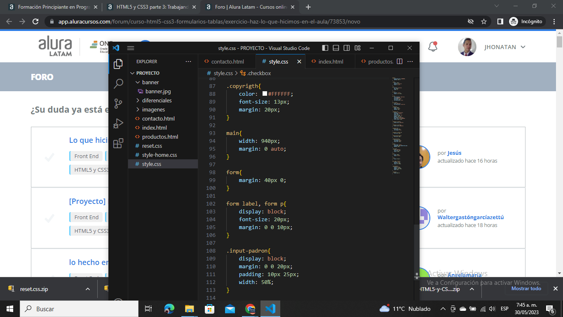Viewport: 563px width, 317px height.
Task: Open reset.css.zip download options chevron
Action: pyautogui.click(x=88, y=289)
